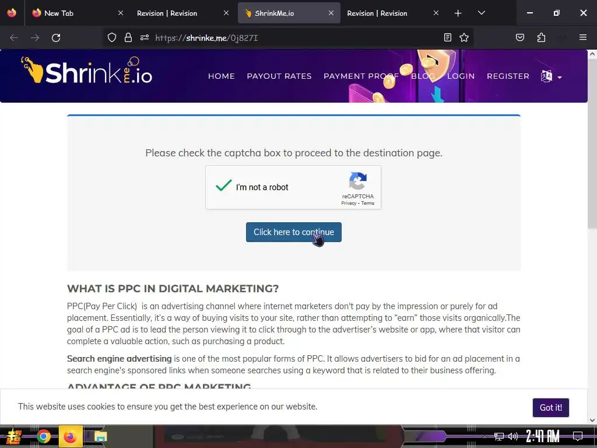597x448 pixels.
Task: Click the Click here to continue button
Action: tap(294, 232)
